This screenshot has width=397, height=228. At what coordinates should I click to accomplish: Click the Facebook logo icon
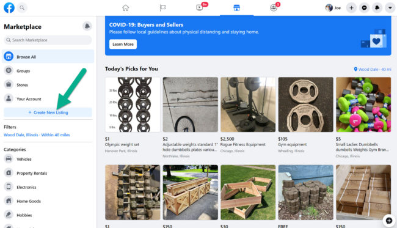(9, 8)
